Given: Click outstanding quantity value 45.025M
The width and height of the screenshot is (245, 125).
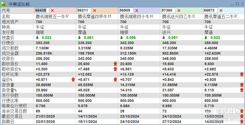Looking at the screenshot, I should (85, 85).
